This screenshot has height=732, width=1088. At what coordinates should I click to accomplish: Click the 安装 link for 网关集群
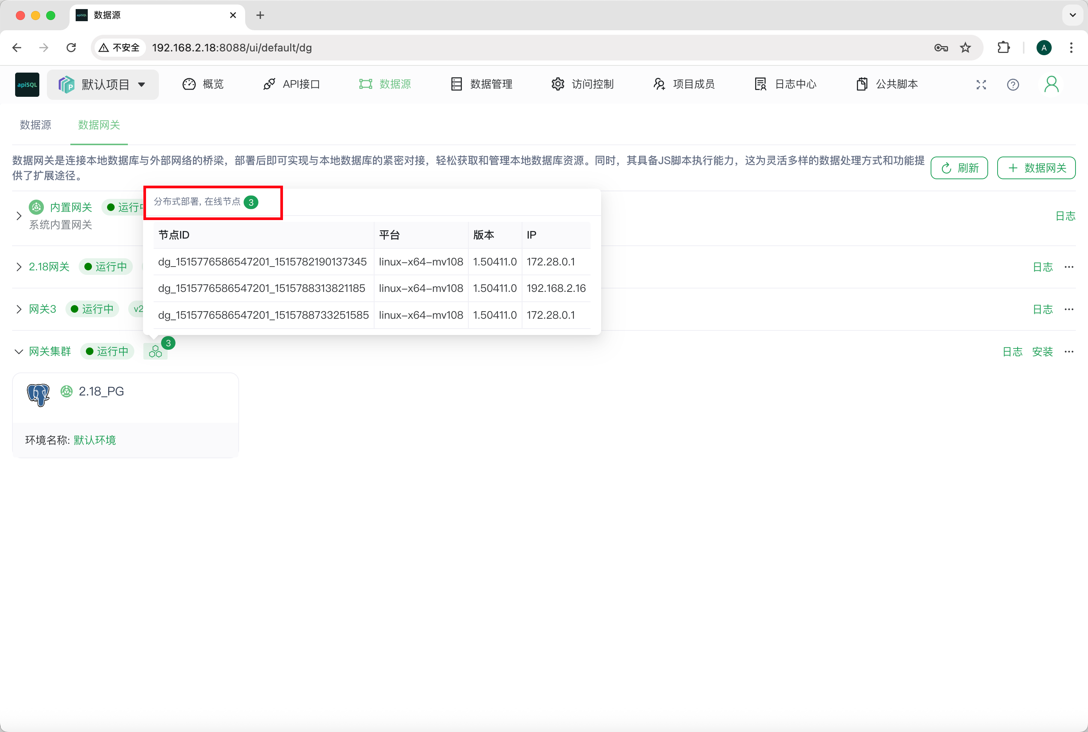[x=1042, y=352]
